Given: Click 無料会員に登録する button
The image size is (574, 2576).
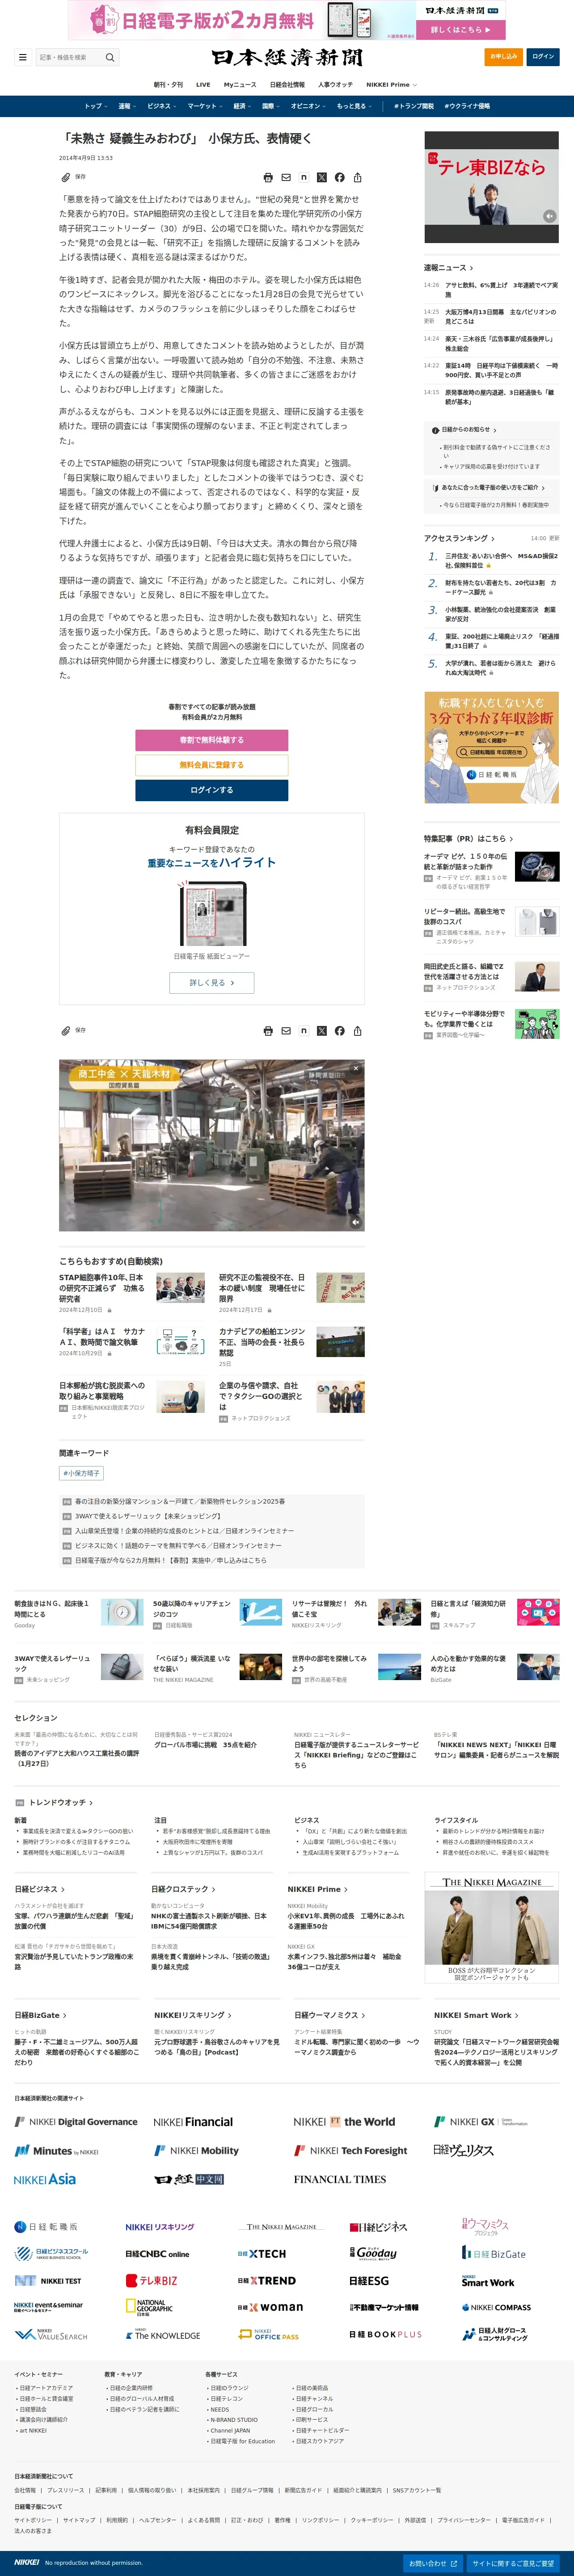Looking at the screenshot, I should click(212, 765).
